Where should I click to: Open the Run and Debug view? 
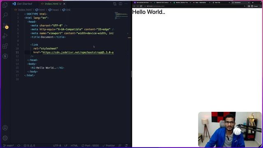pyautogui.click(x=5, y=36)
